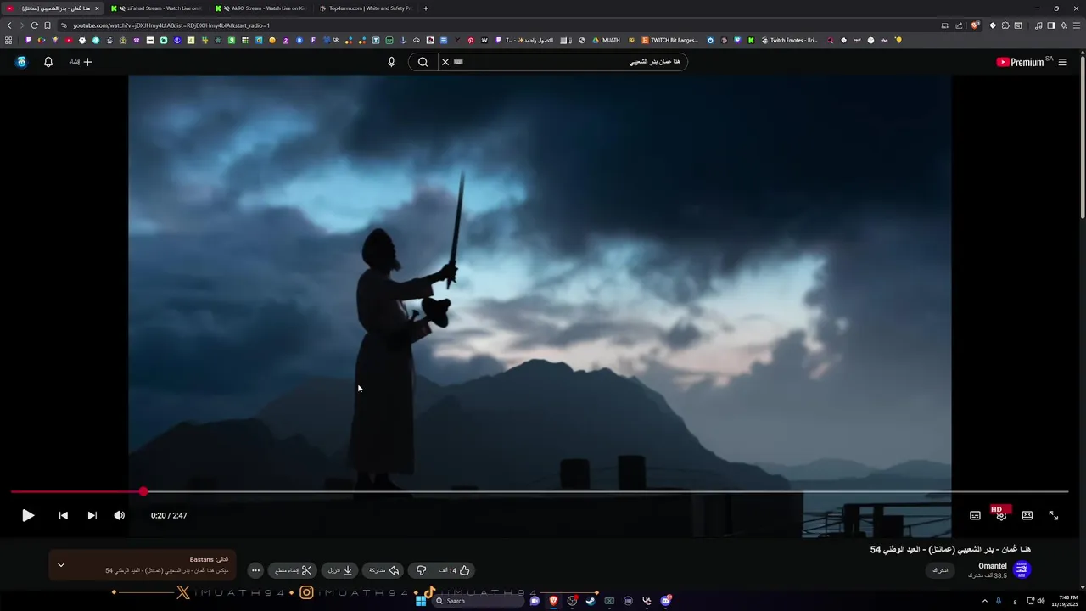Screen dimensions: 1086x611
Task: Open the Omantel channel name link
Action: coord(993,566)
